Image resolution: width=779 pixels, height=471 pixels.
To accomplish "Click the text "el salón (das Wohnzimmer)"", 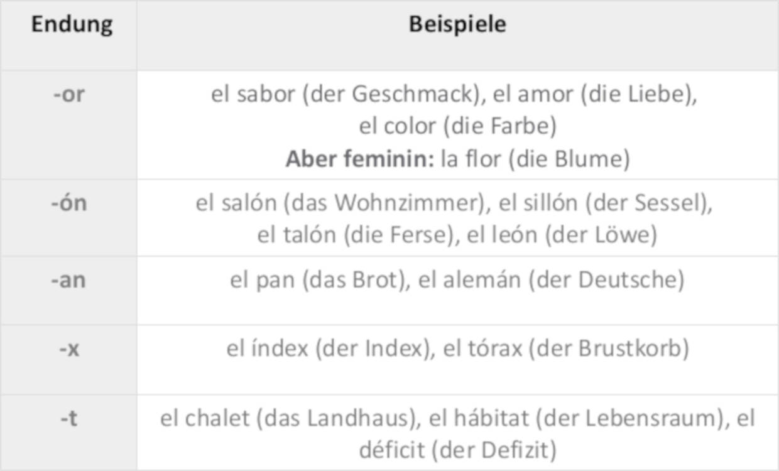I will (343, 203).
